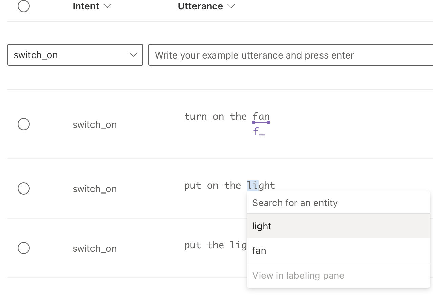
Task: Click the word 'turn' in first utterance
Action: (x=195, y=116)
